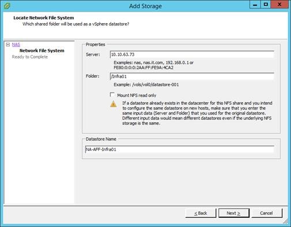Viewport: 291px width, 227px height.
Task: Click the 'Datastore Name' group label
Action: pyautogui.click(x=101, y=139)
